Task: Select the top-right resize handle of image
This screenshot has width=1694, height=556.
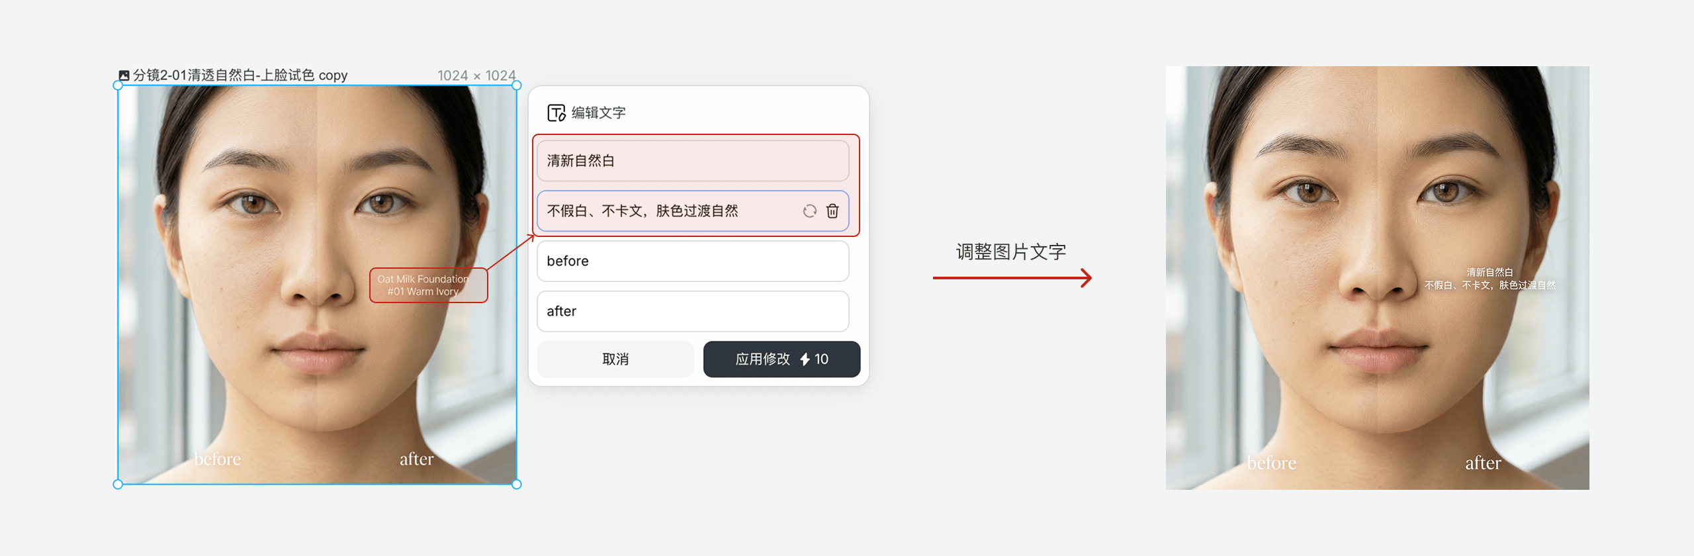Action: coord(517,85)
